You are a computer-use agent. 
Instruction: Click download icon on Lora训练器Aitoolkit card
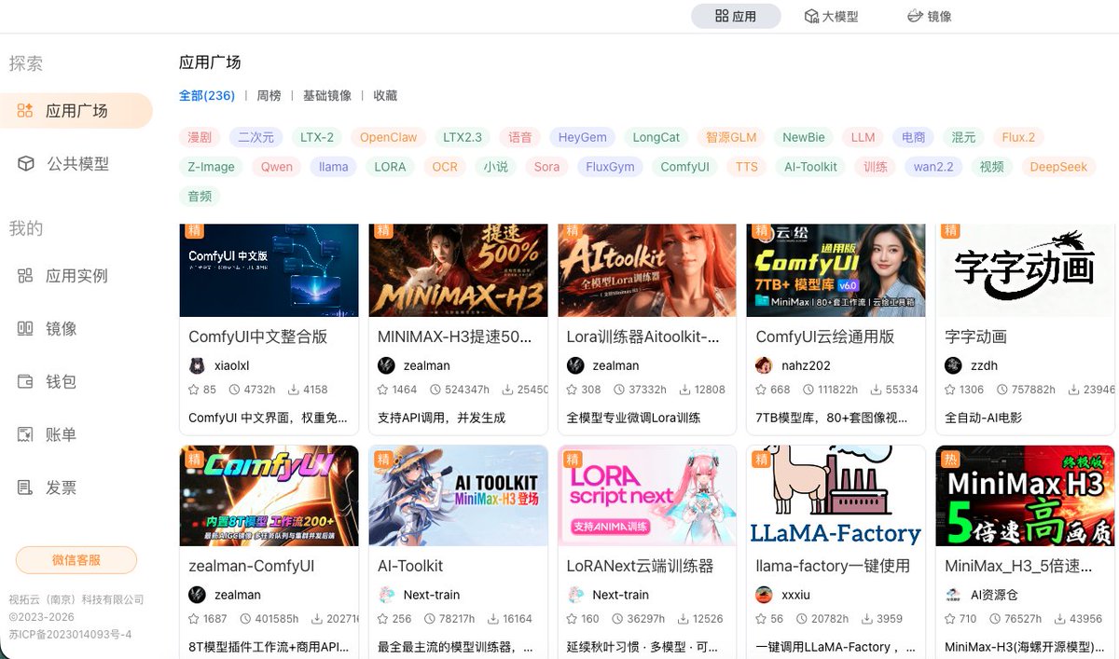pos(684,390)
